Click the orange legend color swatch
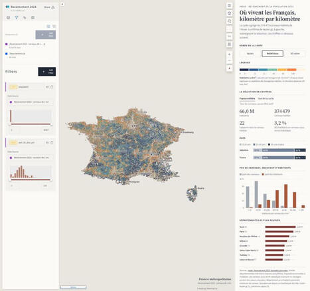This screenshot has width=310, height=291. point(291,70)
